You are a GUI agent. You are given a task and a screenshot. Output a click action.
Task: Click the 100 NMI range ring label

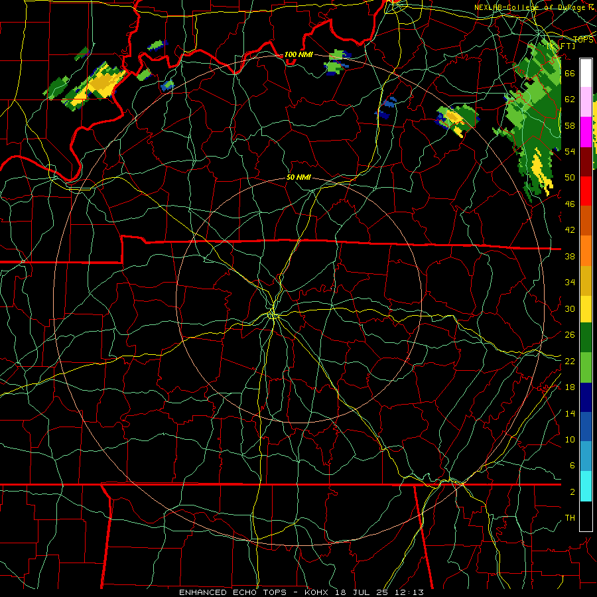click(x=298, y=54)
